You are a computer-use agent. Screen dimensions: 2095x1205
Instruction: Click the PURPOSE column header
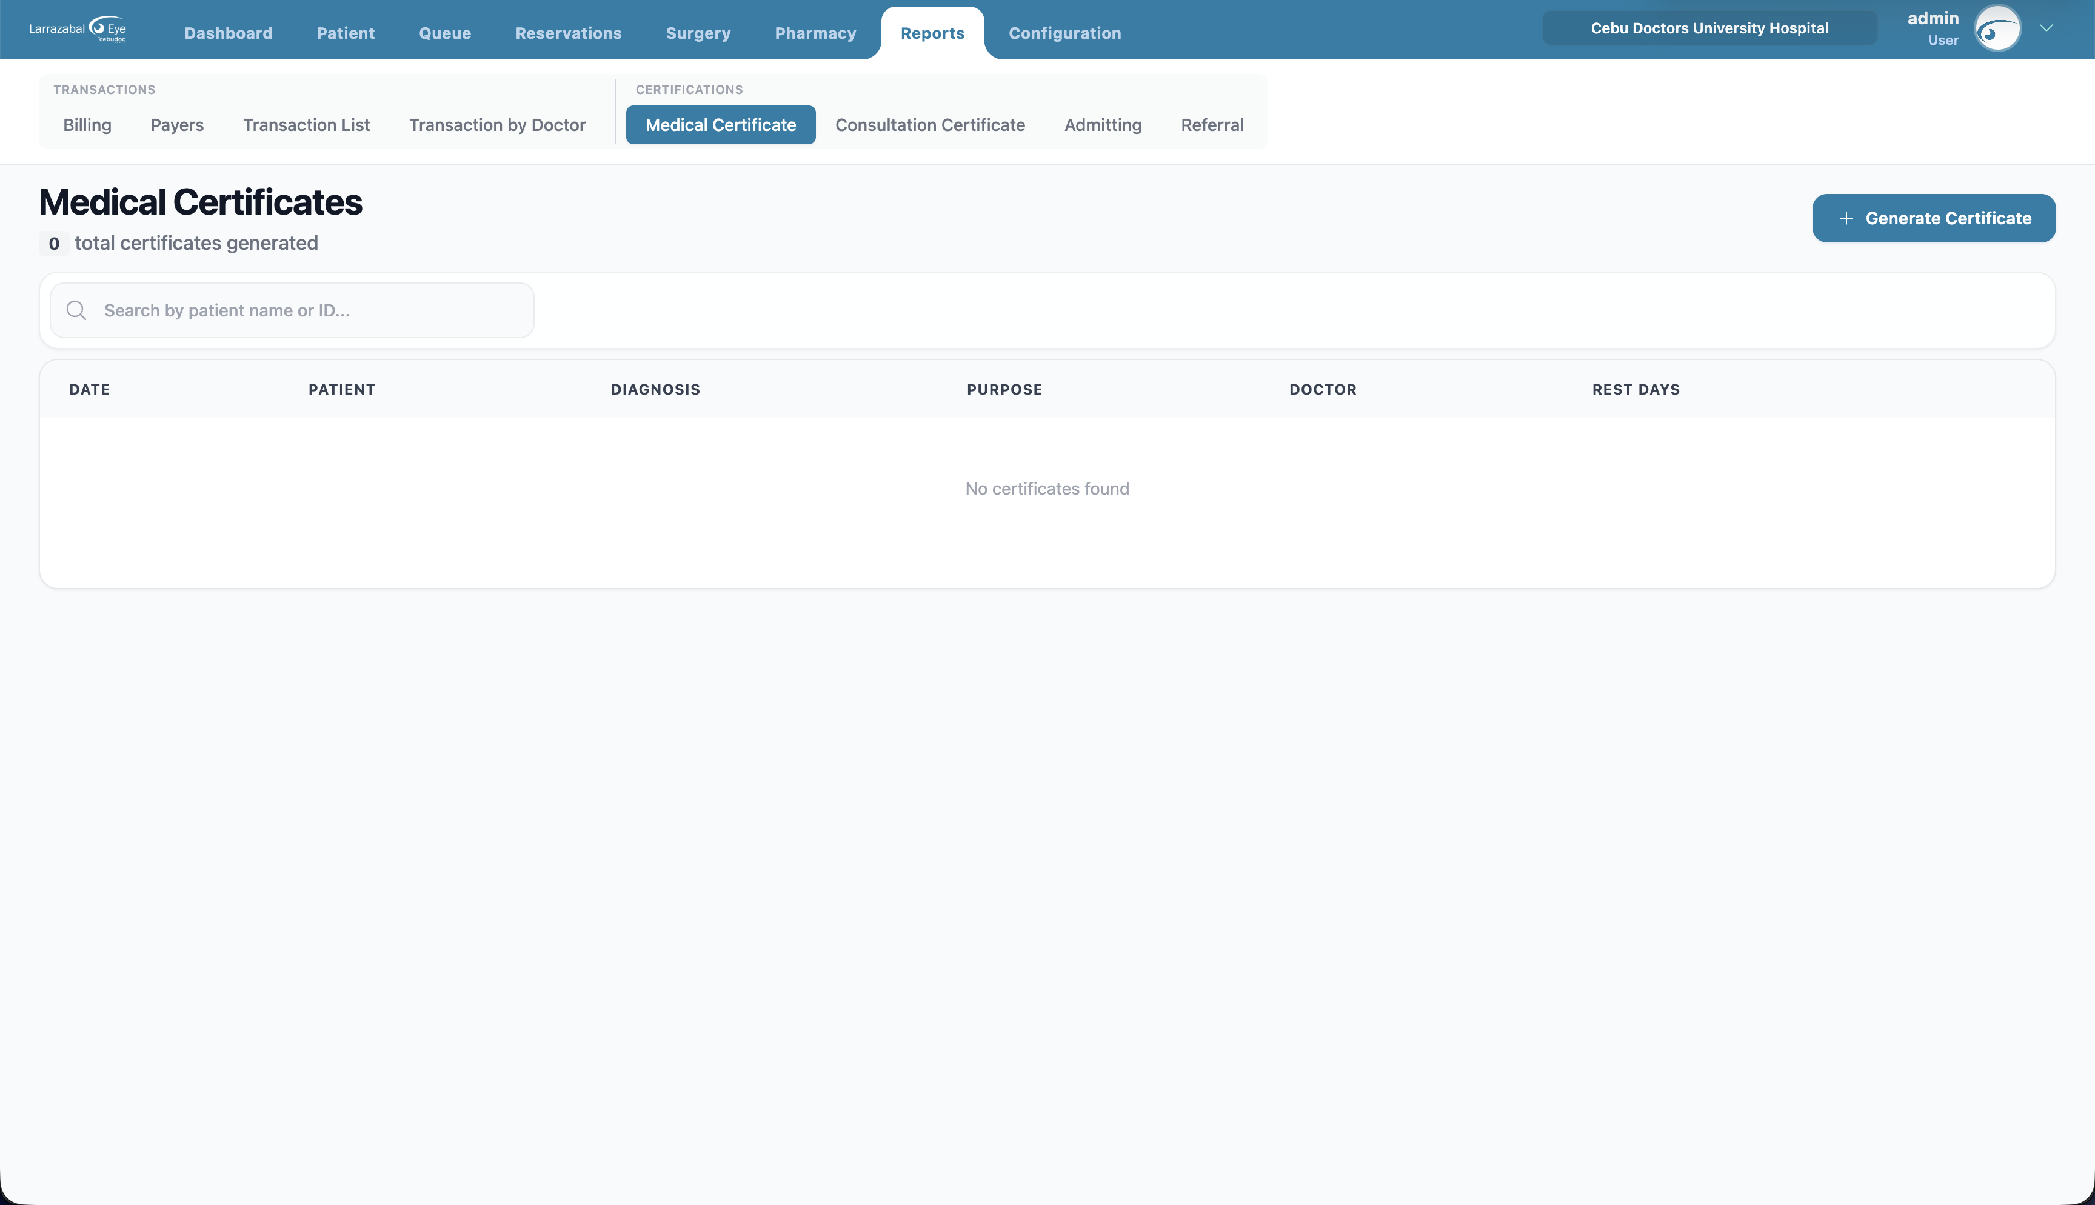click(1004, 390)
